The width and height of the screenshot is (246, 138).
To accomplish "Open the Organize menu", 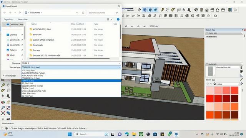I will (8, 20).
